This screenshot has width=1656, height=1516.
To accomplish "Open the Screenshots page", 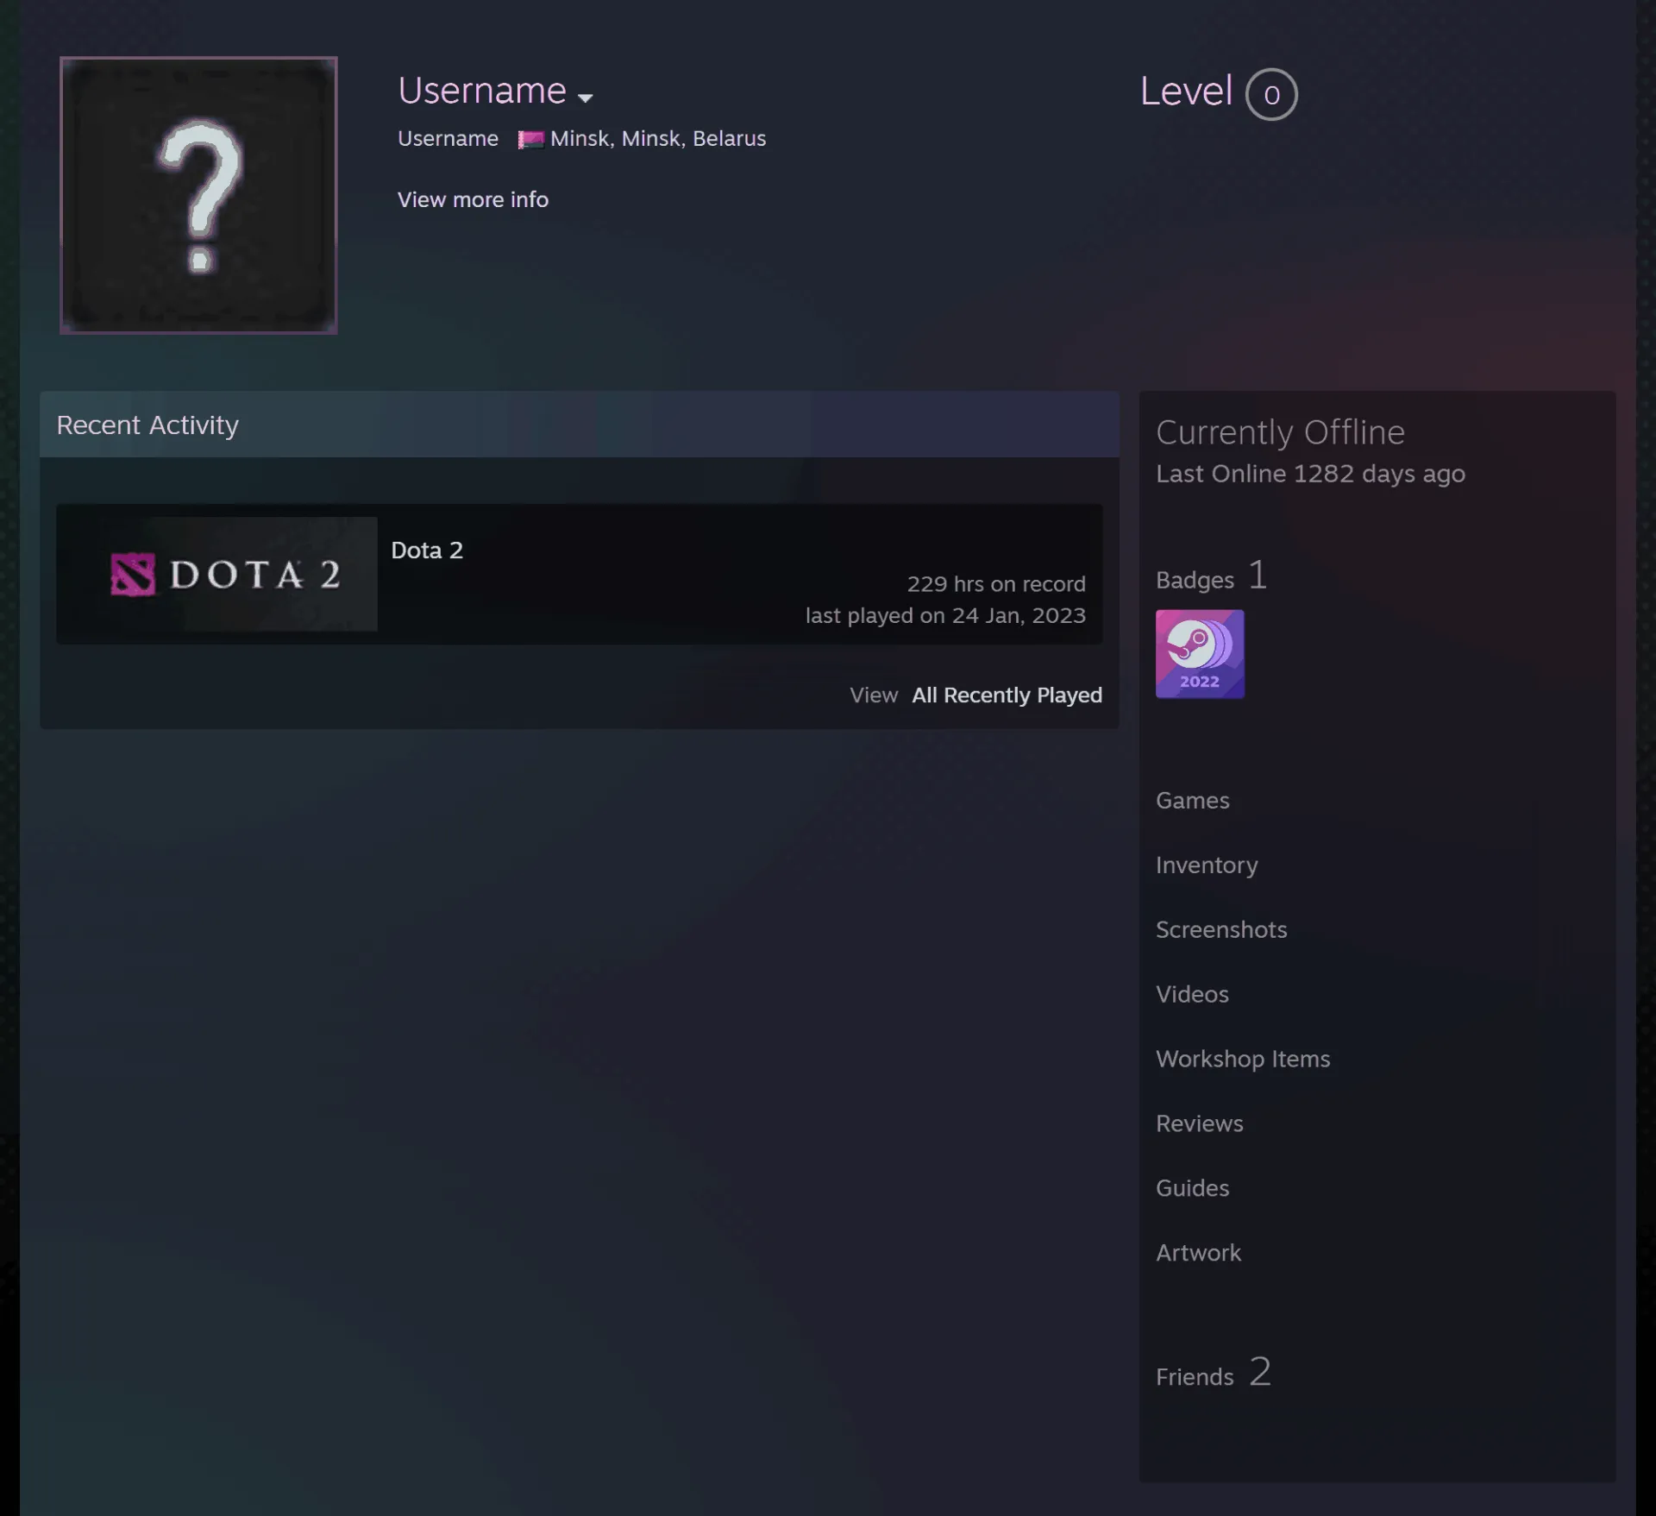I will (1221, 929).
